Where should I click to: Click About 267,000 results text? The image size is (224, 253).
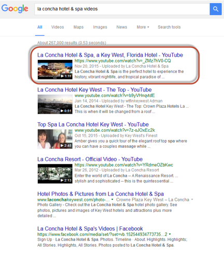pyautogui.click(x=72, y=43)
